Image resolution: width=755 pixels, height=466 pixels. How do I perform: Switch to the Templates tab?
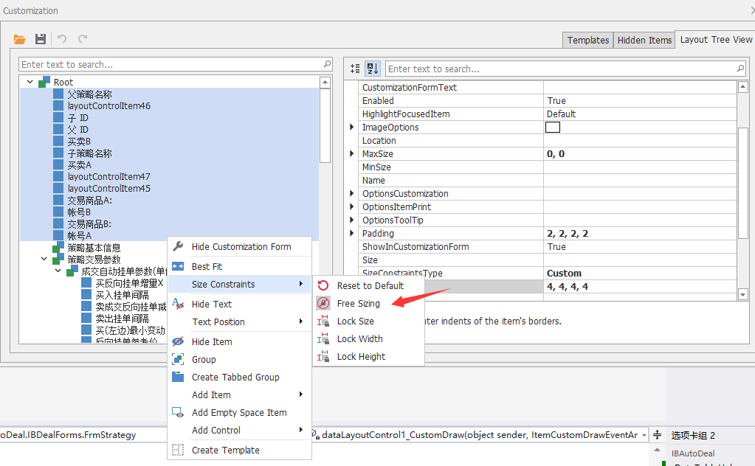(587, 40)
